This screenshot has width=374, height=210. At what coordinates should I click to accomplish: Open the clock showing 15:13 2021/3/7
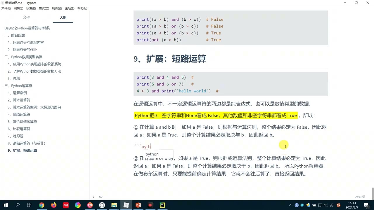pos(352,205)
